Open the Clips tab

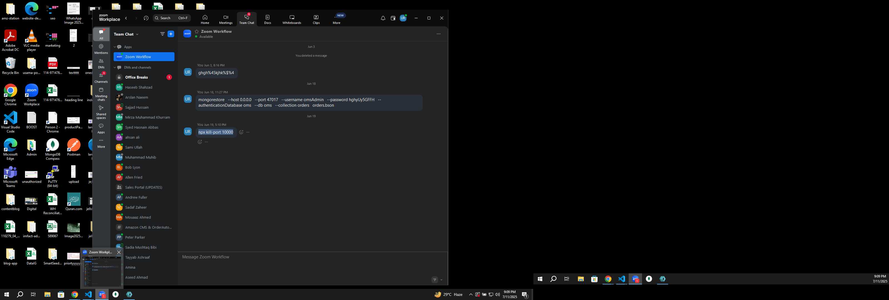(x=316, y=19)
